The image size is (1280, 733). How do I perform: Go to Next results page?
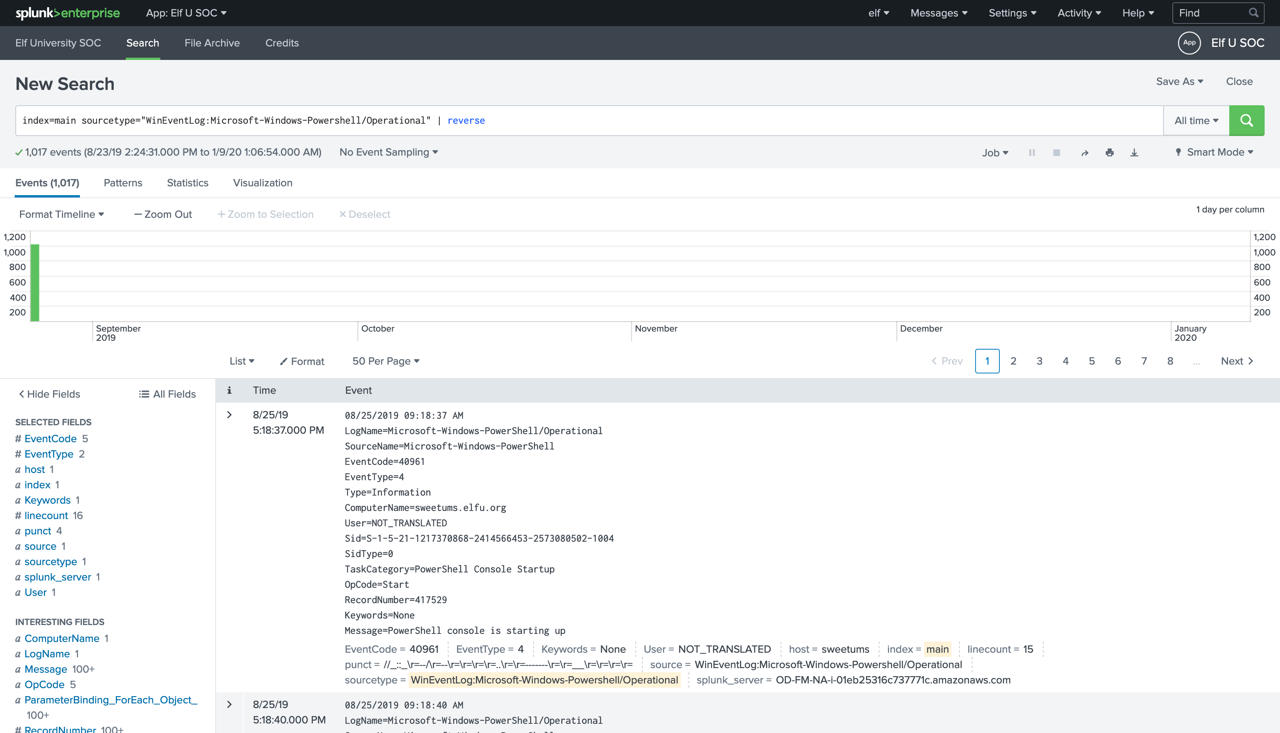point(1237,361)
